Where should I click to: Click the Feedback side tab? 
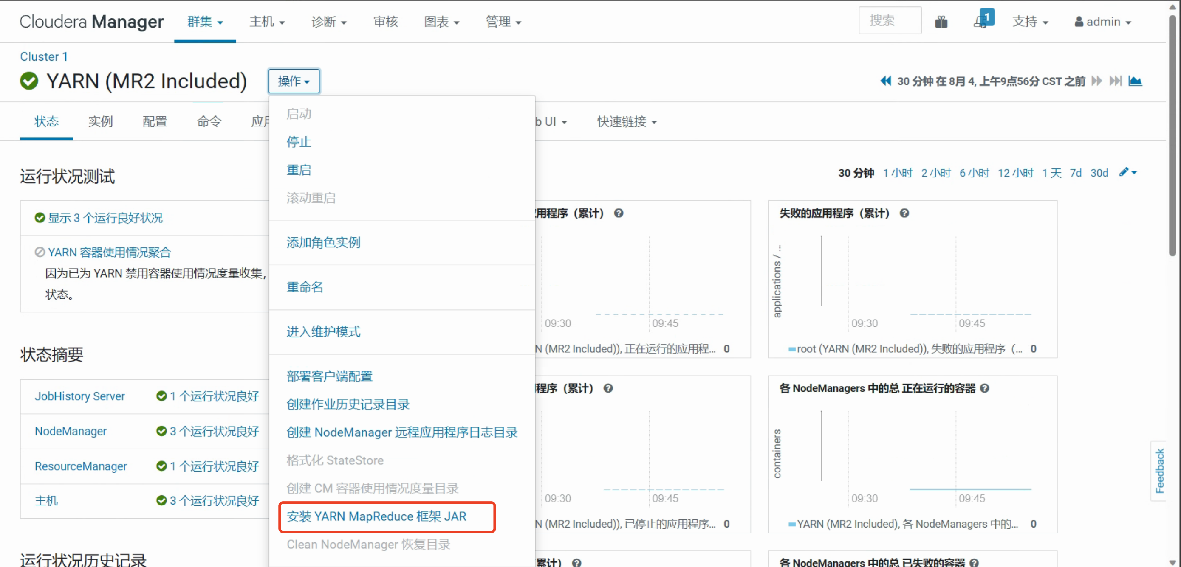(x=1159, y=470)
